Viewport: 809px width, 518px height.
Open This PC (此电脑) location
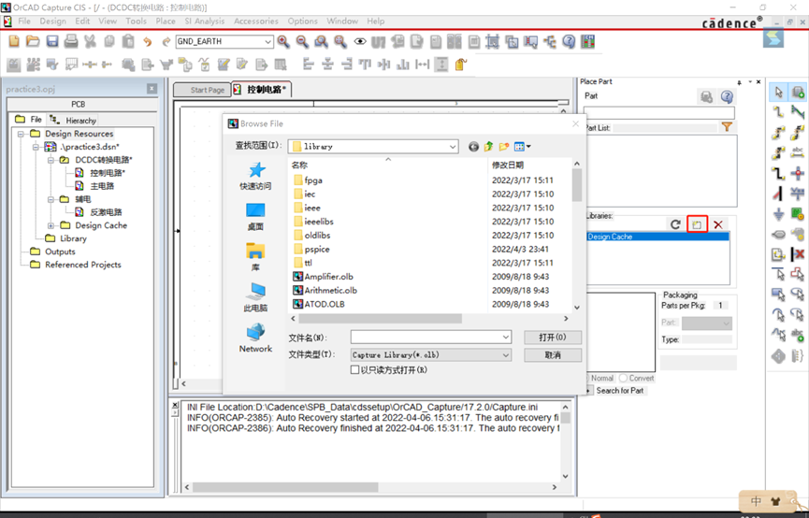(x=255, y=297)
